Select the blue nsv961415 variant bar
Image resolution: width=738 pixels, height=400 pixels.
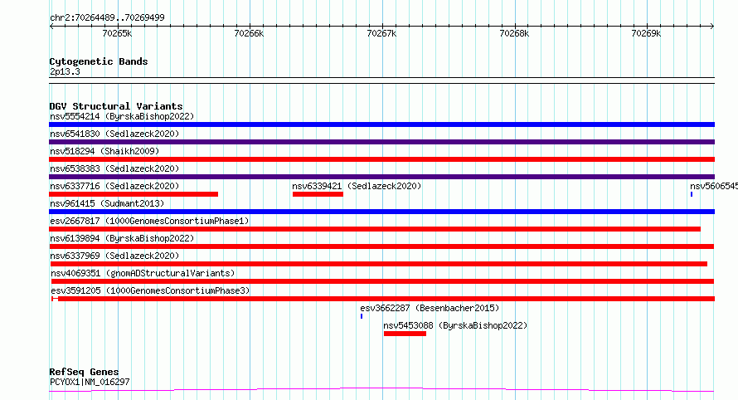pos(381,212)
